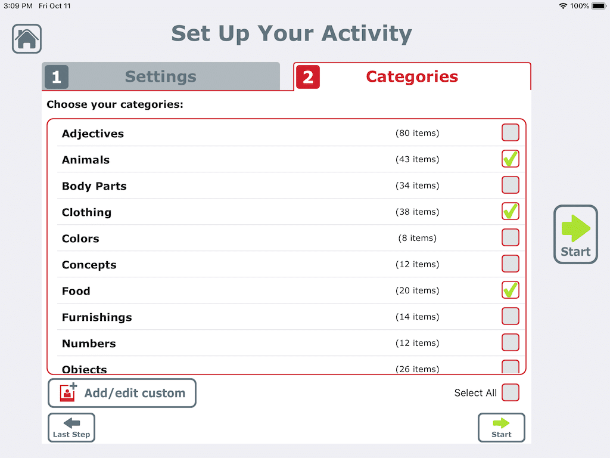Open the Categories tab

point(412,76)
